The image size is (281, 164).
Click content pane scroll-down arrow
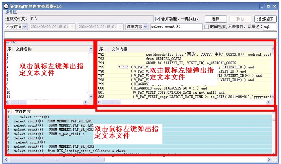pyautogui.click(x=273, y=97)
